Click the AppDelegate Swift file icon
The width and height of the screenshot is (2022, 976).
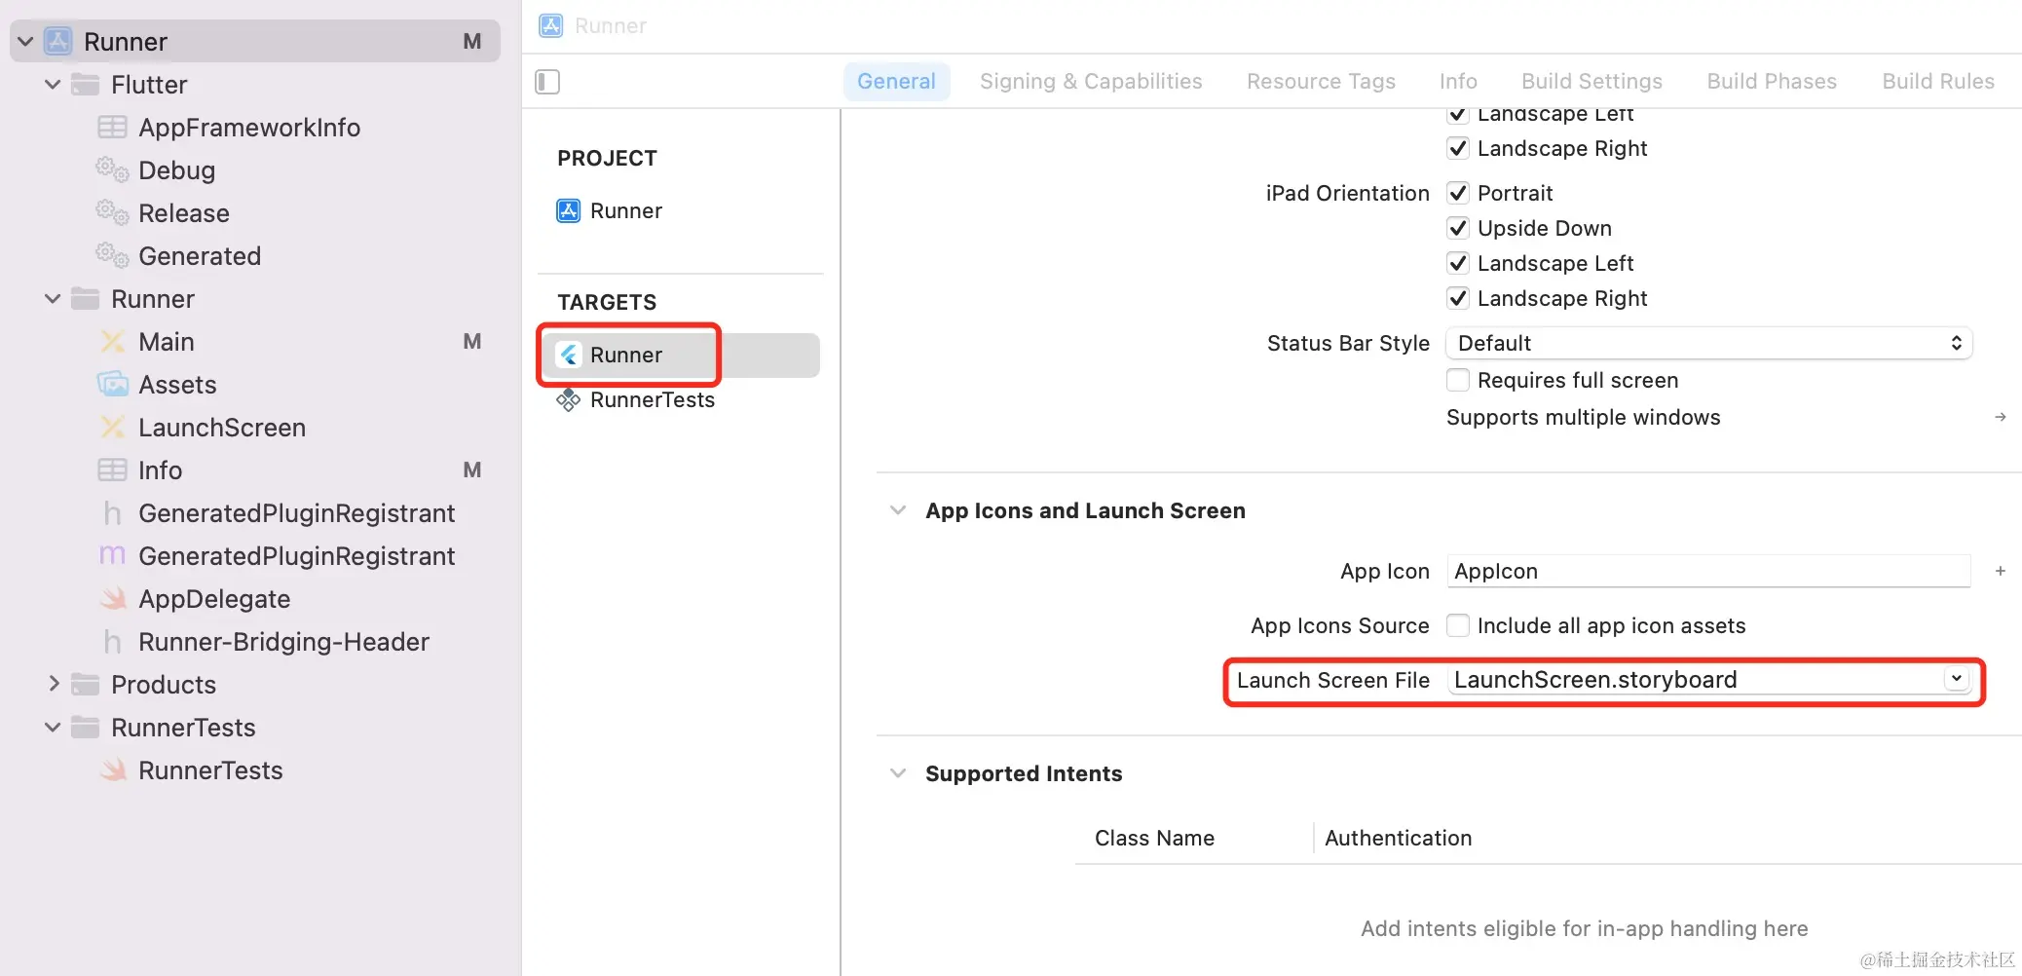tap(113, 599)
